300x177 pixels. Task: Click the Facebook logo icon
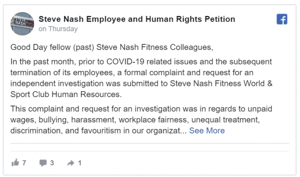click(282, 19)
